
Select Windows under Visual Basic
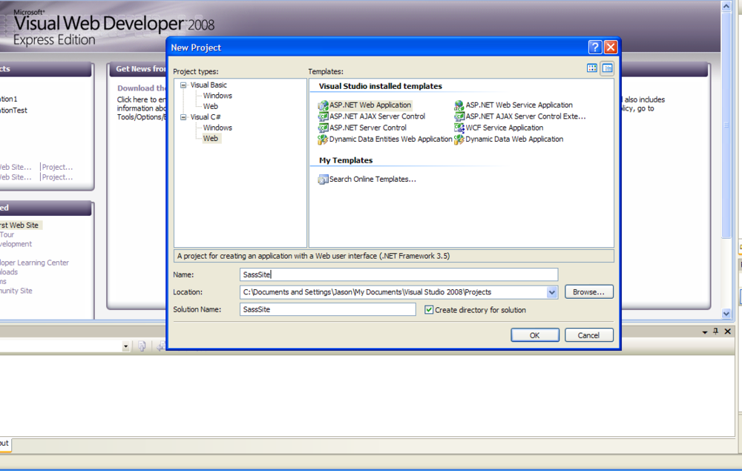(217, 96)
